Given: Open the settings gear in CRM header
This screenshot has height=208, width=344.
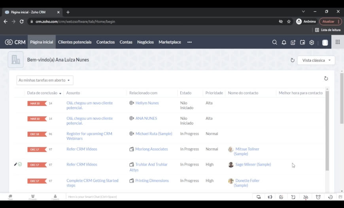Looking at the screenshot, I should (x=312, y=42).
